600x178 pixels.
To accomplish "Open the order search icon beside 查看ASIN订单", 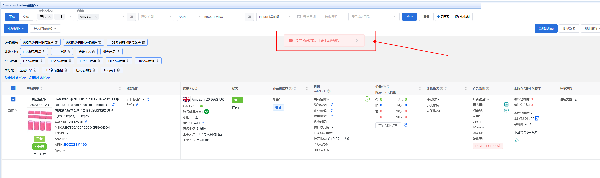I will point(405,125).
